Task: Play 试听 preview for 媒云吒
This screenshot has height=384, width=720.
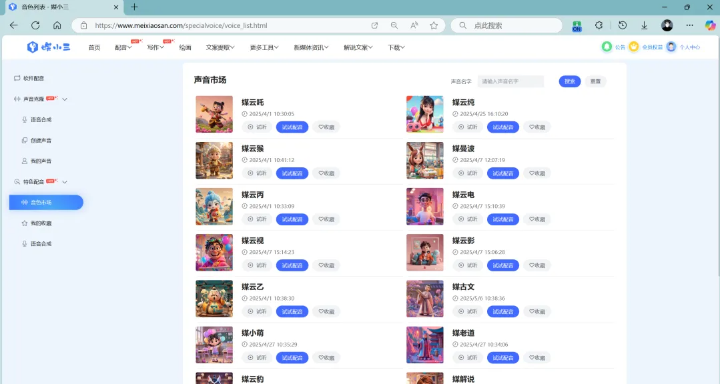Action: coord(257,127)
